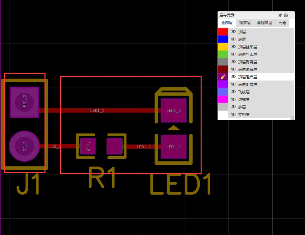
Task: Hide the 顶层 layer via its eye icon
Action: (x=233, y=32)
